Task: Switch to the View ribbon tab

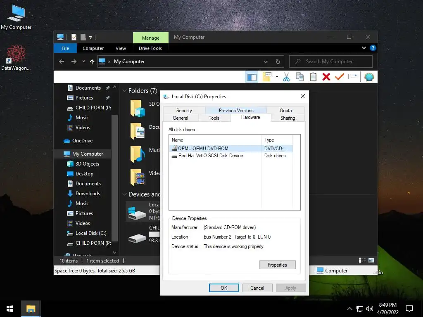Action: tap(121, 48)
